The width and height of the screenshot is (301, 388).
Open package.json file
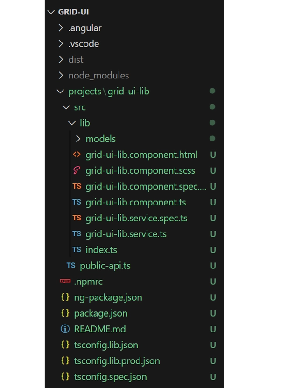tap(101, 313)
